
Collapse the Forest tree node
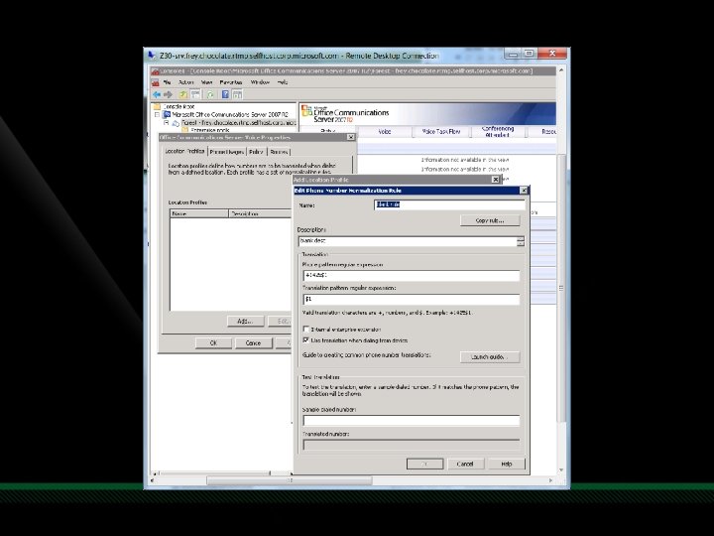pyautogui.click(x=167, y=123)
